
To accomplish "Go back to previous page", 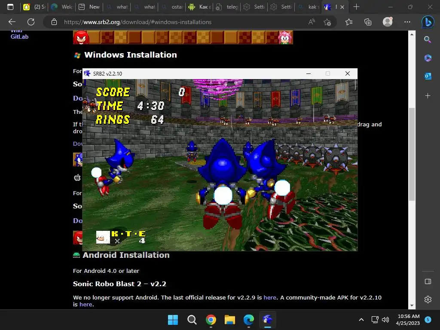I will (12, 22).
